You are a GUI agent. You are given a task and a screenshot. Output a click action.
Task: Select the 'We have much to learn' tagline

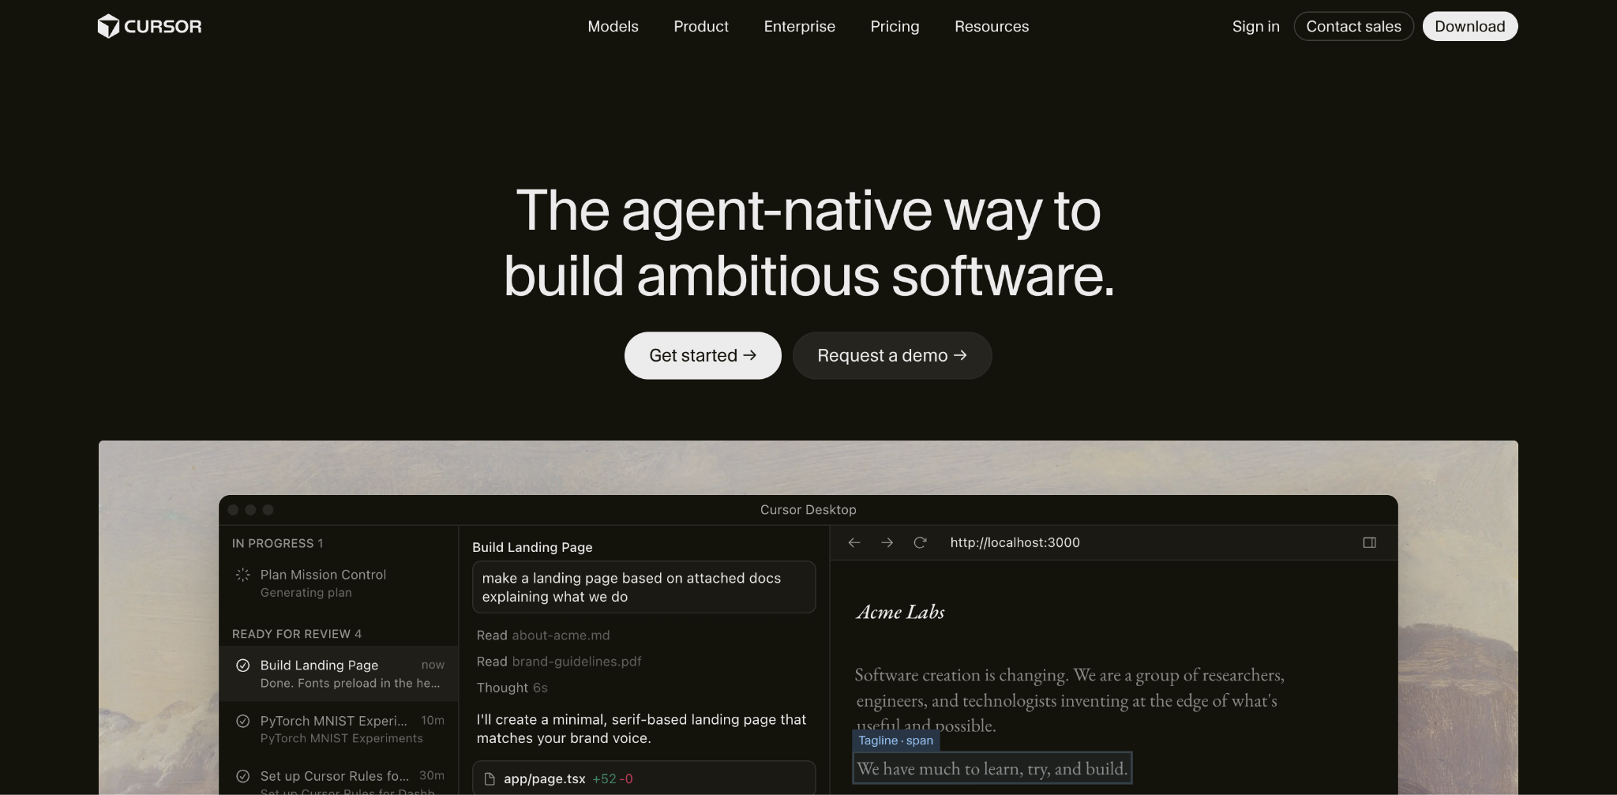click(992, 768)
